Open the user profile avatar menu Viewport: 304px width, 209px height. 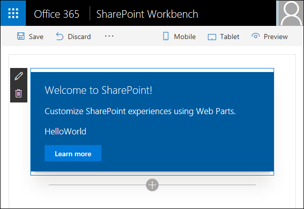click(x=290, y=13)
